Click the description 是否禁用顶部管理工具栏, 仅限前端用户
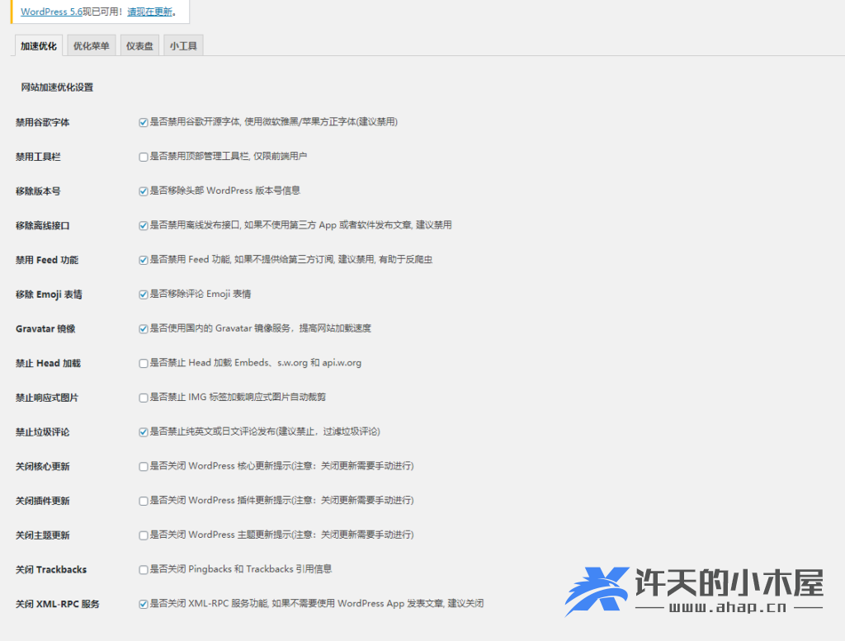 pyautogui.click(x=229, y=156)
